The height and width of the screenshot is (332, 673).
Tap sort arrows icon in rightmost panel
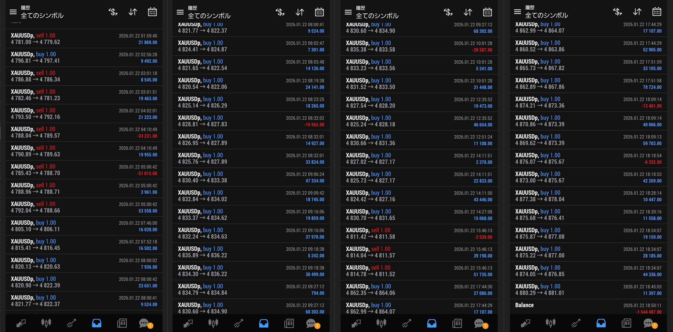(637, 12)
